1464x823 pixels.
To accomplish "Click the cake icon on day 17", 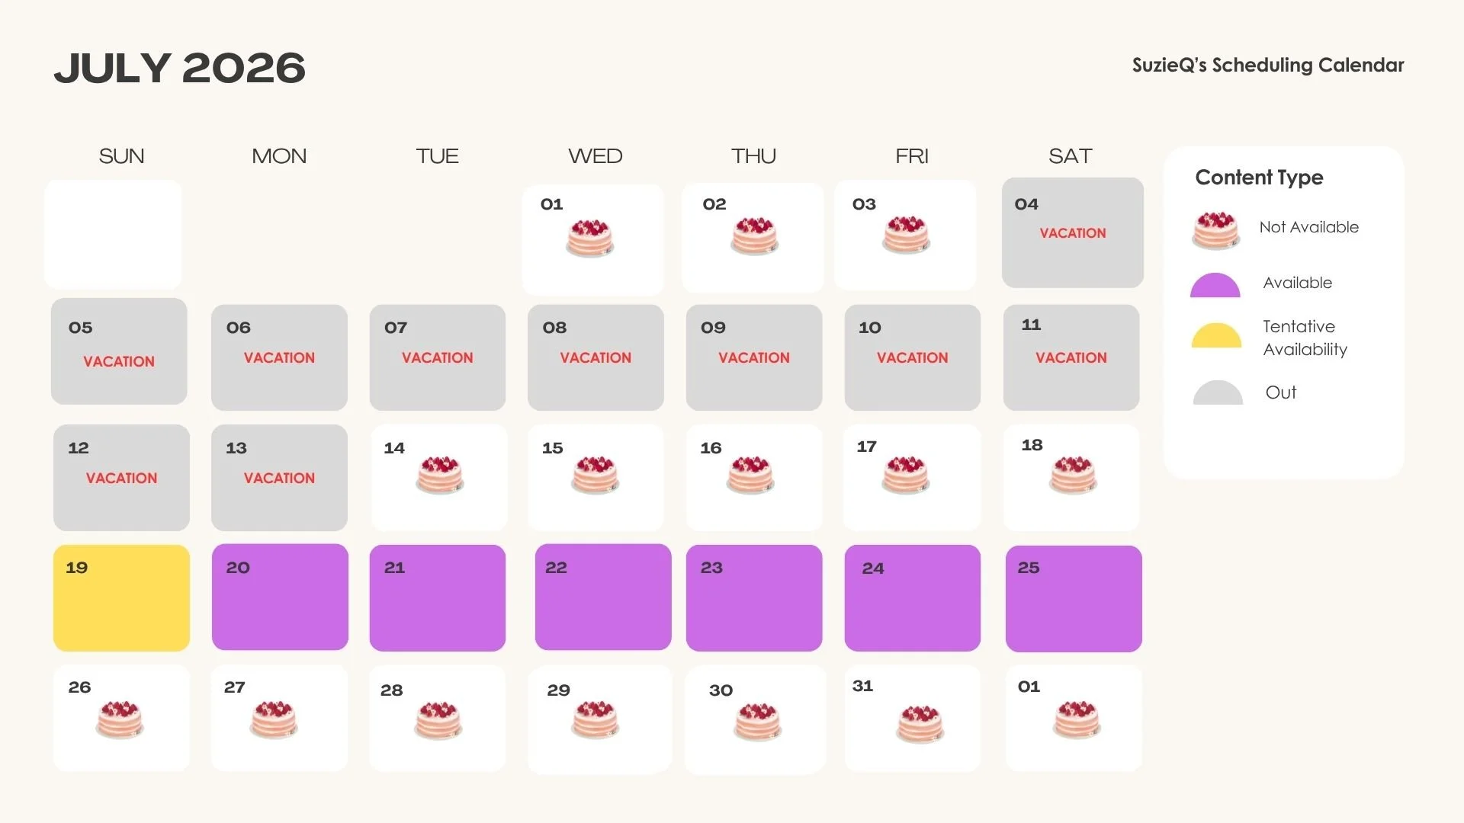I will (x=906, y=476).
